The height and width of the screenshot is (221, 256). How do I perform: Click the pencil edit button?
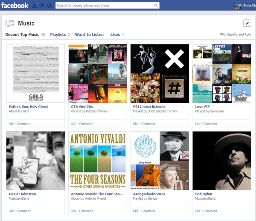coord(247,23)
